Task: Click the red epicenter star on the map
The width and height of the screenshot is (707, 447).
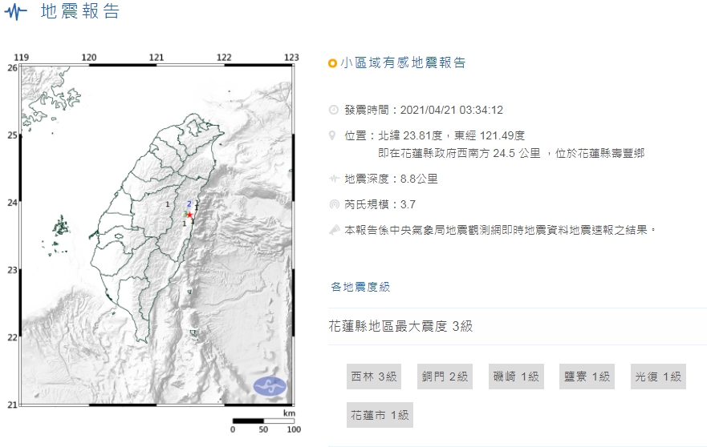Action: [190, 215]
